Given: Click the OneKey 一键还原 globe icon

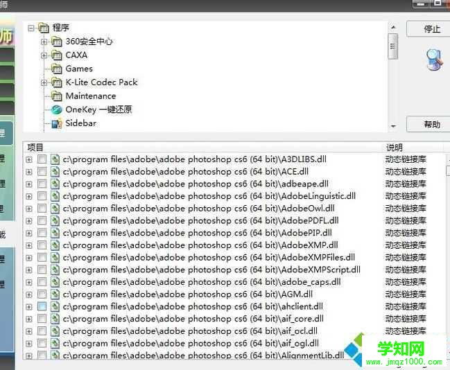Looking at the screenshot, I should (x=57, y=109).
